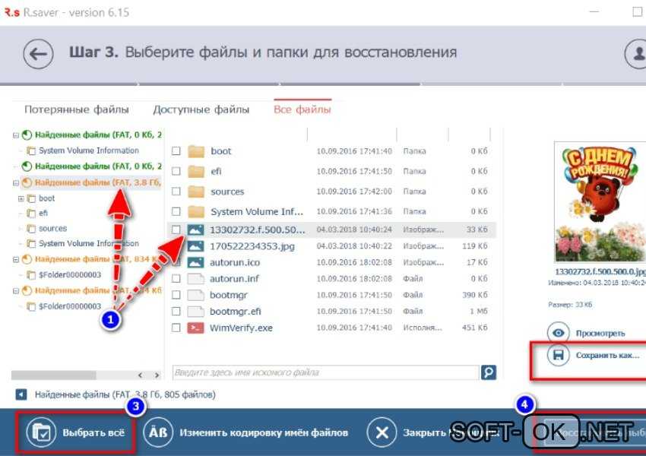This screenshot has height=456, width=646.
Task: Click the magnifier search icon
Action: [489, 372]
